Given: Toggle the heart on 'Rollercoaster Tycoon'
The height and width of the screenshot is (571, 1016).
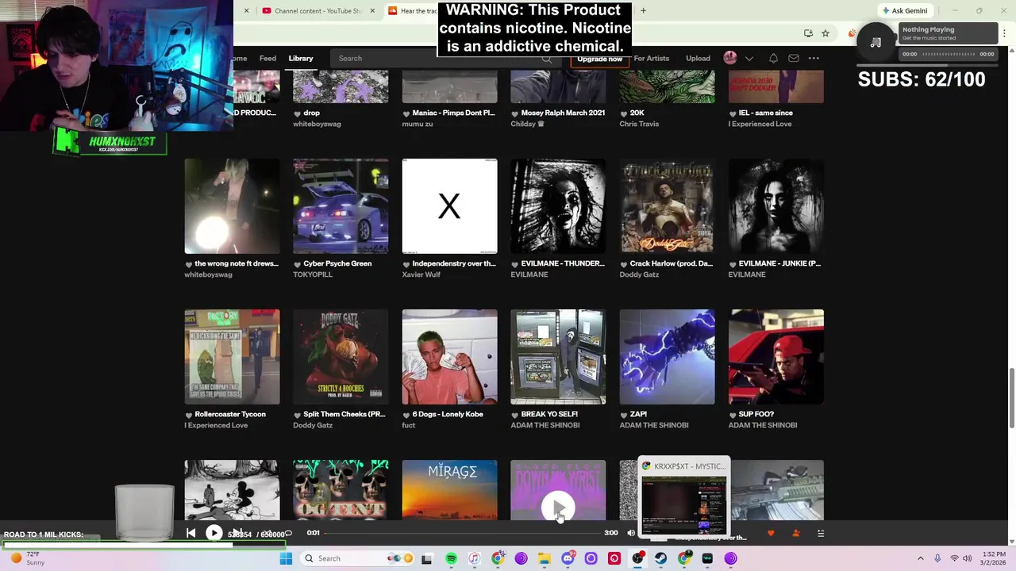Looking at the screenshot, I should [x=188, y=415].
